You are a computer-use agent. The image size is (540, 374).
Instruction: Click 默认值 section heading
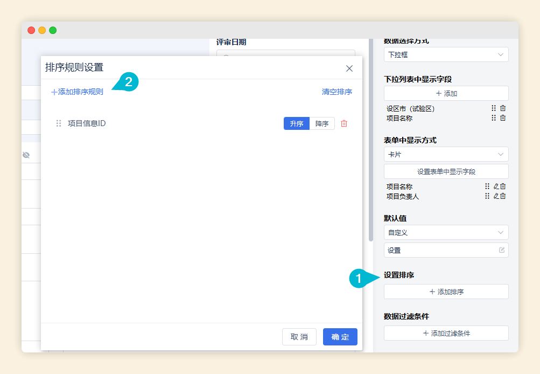coord(395,218)
